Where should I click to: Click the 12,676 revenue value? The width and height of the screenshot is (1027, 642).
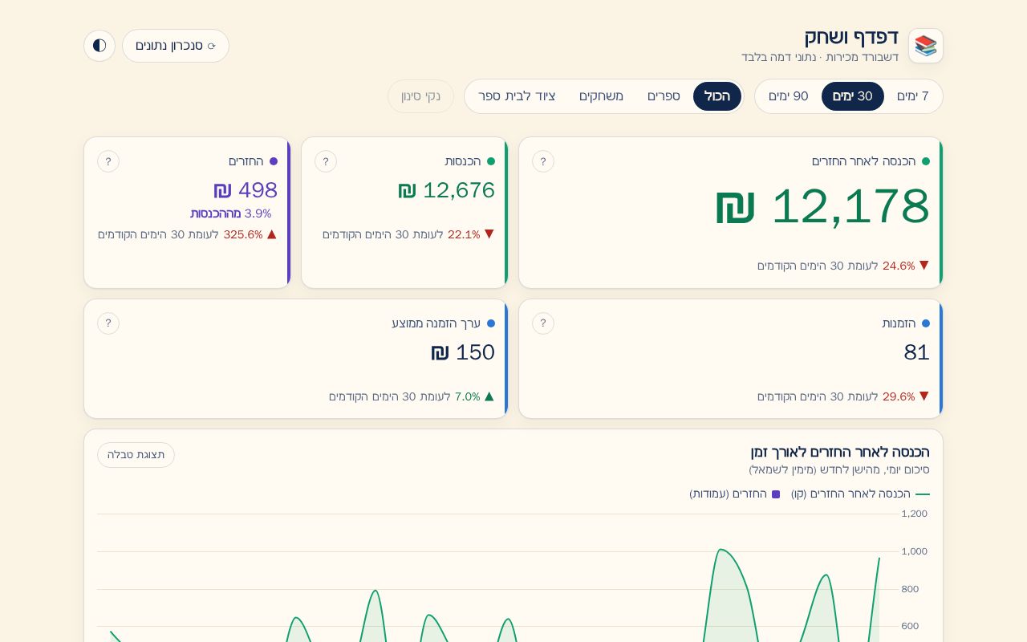[x=447, y=190]
